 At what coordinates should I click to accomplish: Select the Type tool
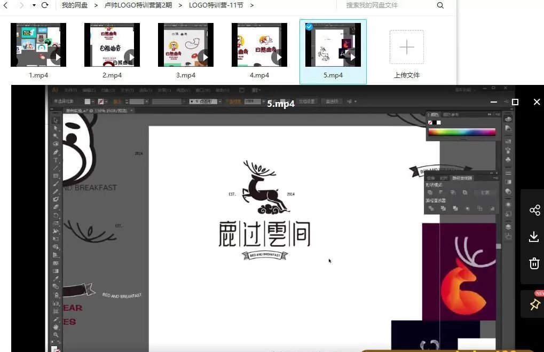click(x=56, y=160)
